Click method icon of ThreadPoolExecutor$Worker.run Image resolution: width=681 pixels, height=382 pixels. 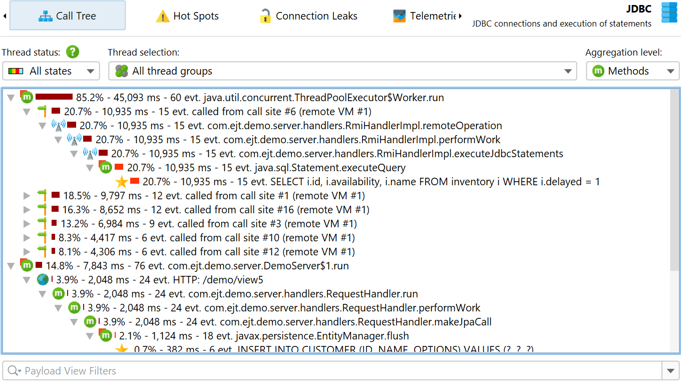point(27,97)
